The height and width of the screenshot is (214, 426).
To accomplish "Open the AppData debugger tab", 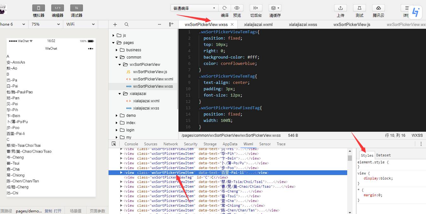I will (x=230, y=144).
